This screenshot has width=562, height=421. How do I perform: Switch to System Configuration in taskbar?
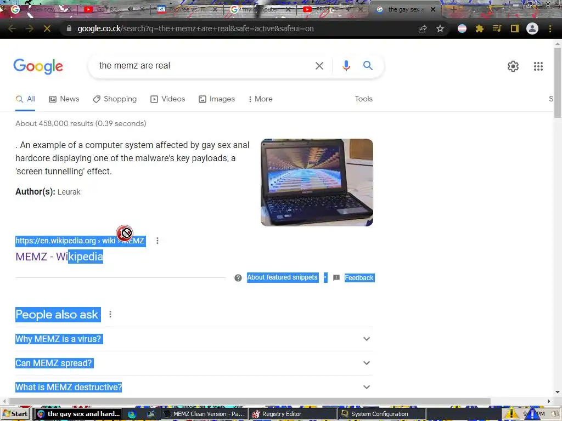pyautogui.click(x=382, y=414)
